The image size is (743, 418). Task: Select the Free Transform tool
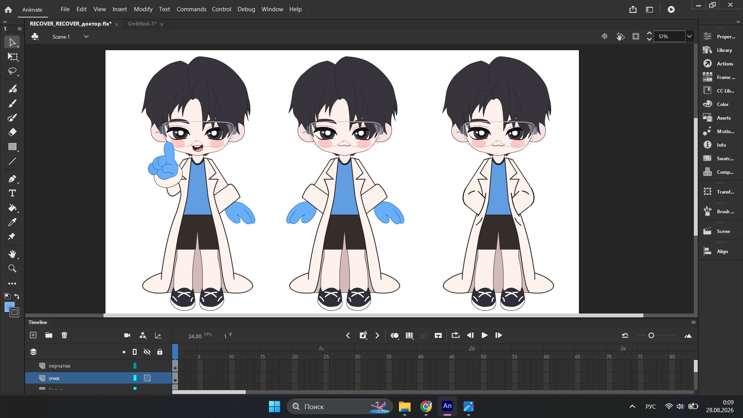12,57
